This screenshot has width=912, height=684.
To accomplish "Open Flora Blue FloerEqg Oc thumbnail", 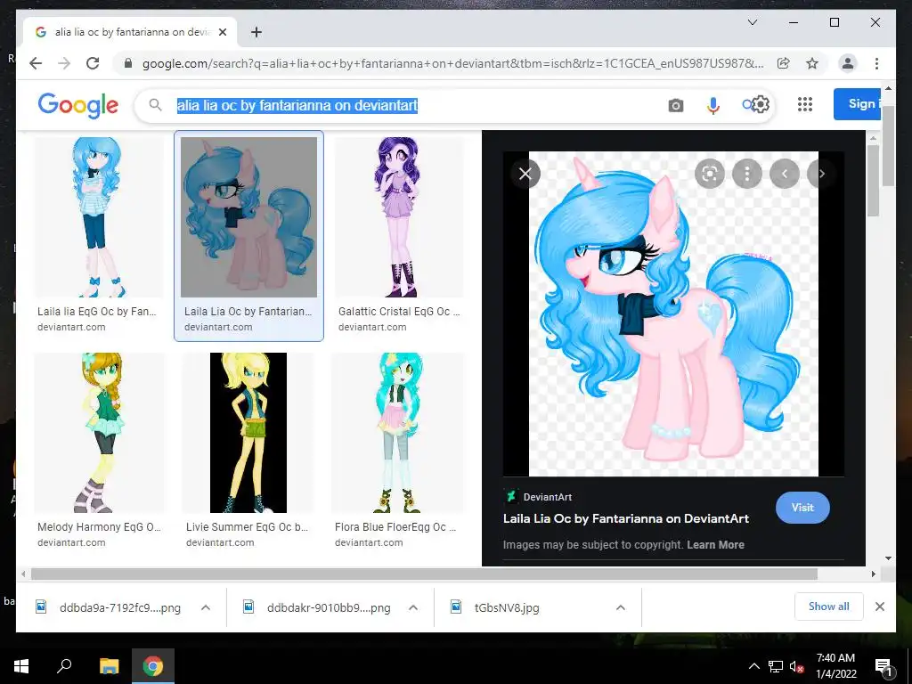I will click(398, 433).
